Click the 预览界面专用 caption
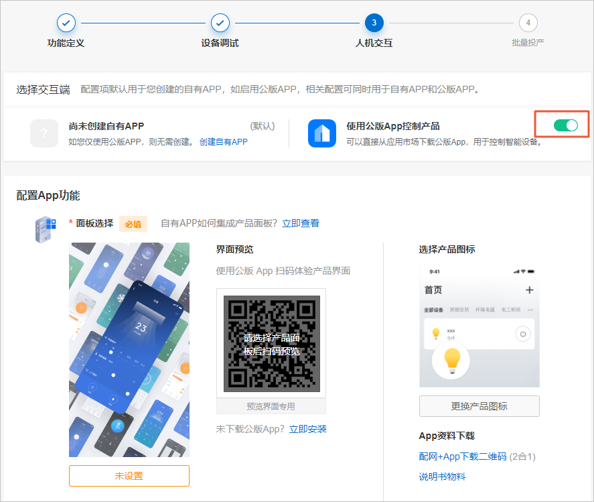The image size is (594, 502). pos(271,406)
